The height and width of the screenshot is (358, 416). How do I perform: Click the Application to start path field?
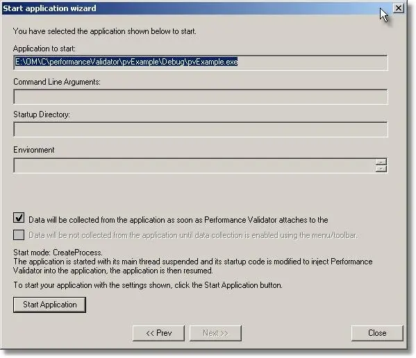tap(201, 62)
